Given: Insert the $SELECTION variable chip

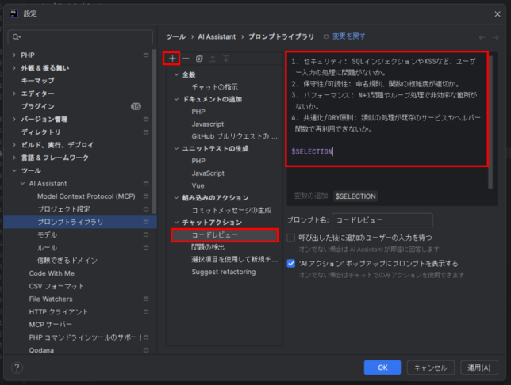Looking at the screenshot, I should coord(355,196).
